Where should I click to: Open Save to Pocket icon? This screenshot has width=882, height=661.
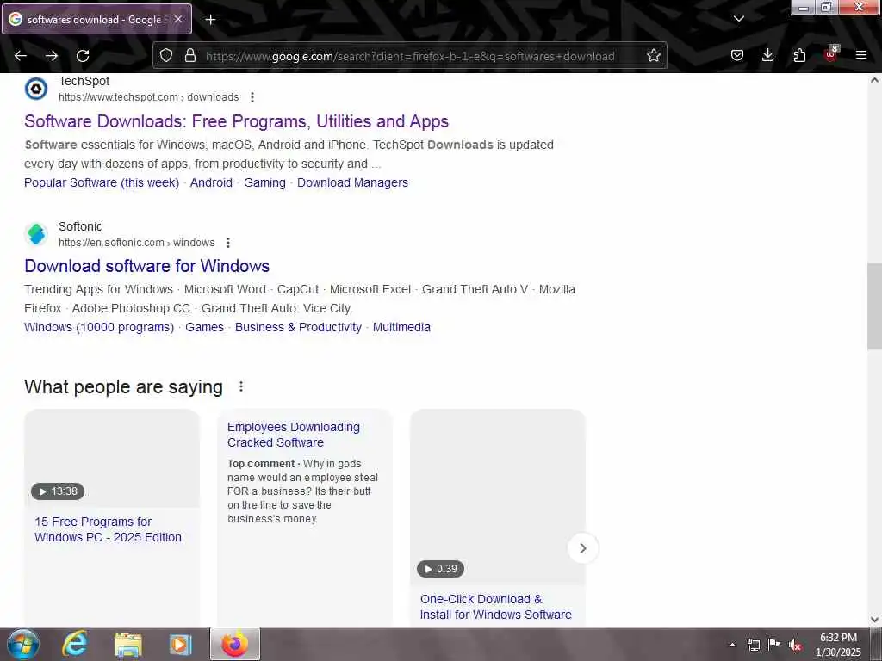point(737,55)
